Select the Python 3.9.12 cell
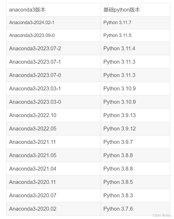 coord(135,129)
